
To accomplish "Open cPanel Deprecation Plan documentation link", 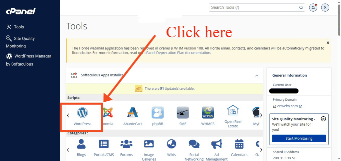I will [178, 53].
